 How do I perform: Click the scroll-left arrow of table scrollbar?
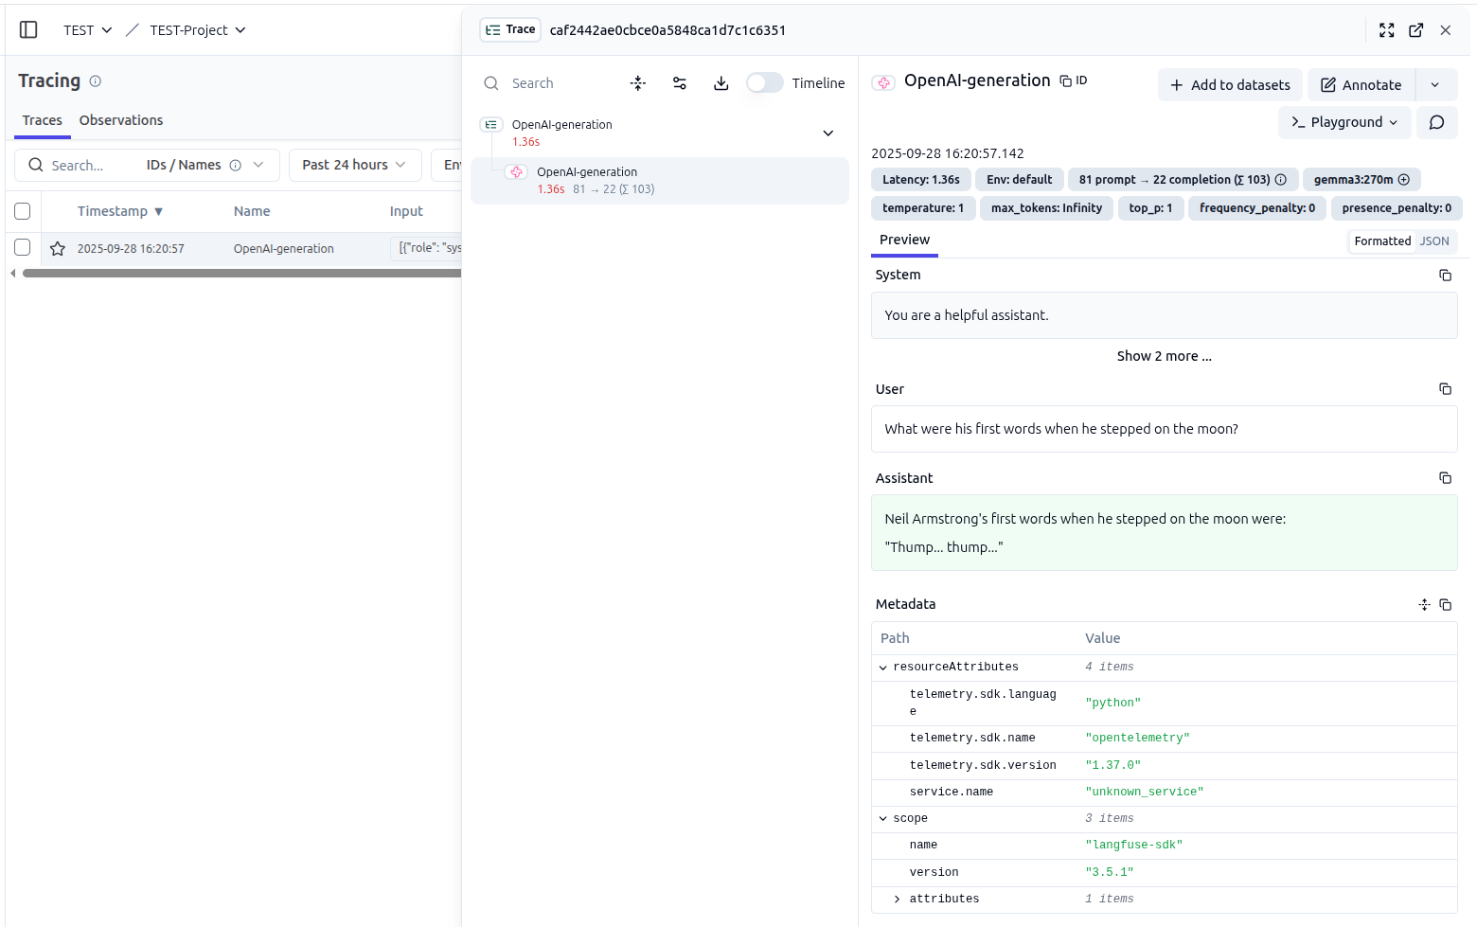12,273
